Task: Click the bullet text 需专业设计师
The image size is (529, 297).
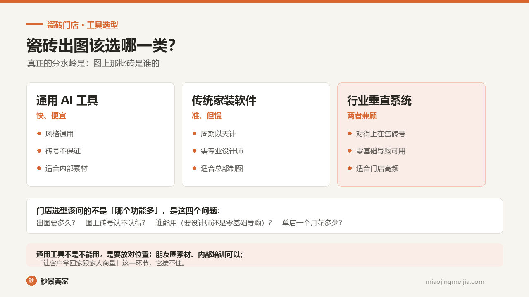Action: [x=222, y=151]
